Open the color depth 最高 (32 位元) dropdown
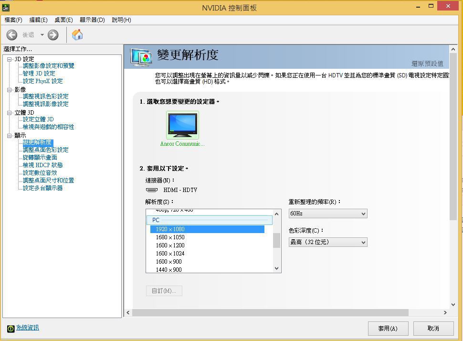This screenshot has width=463, height=341. point(328,242)
